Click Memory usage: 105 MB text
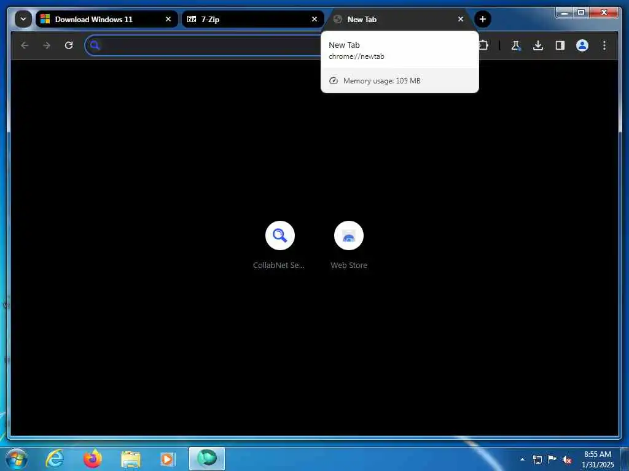 [x=381, y=81]
